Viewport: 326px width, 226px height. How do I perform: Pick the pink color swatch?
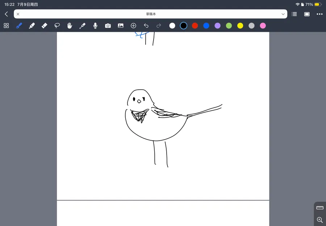263,26
